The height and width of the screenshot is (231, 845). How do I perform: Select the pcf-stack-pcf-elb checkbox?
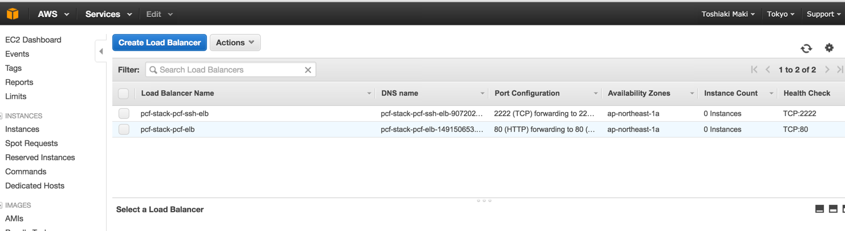tap(124, 129)
